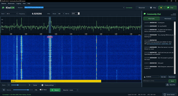Click the zoom out minus button

(x=9, y=85)
